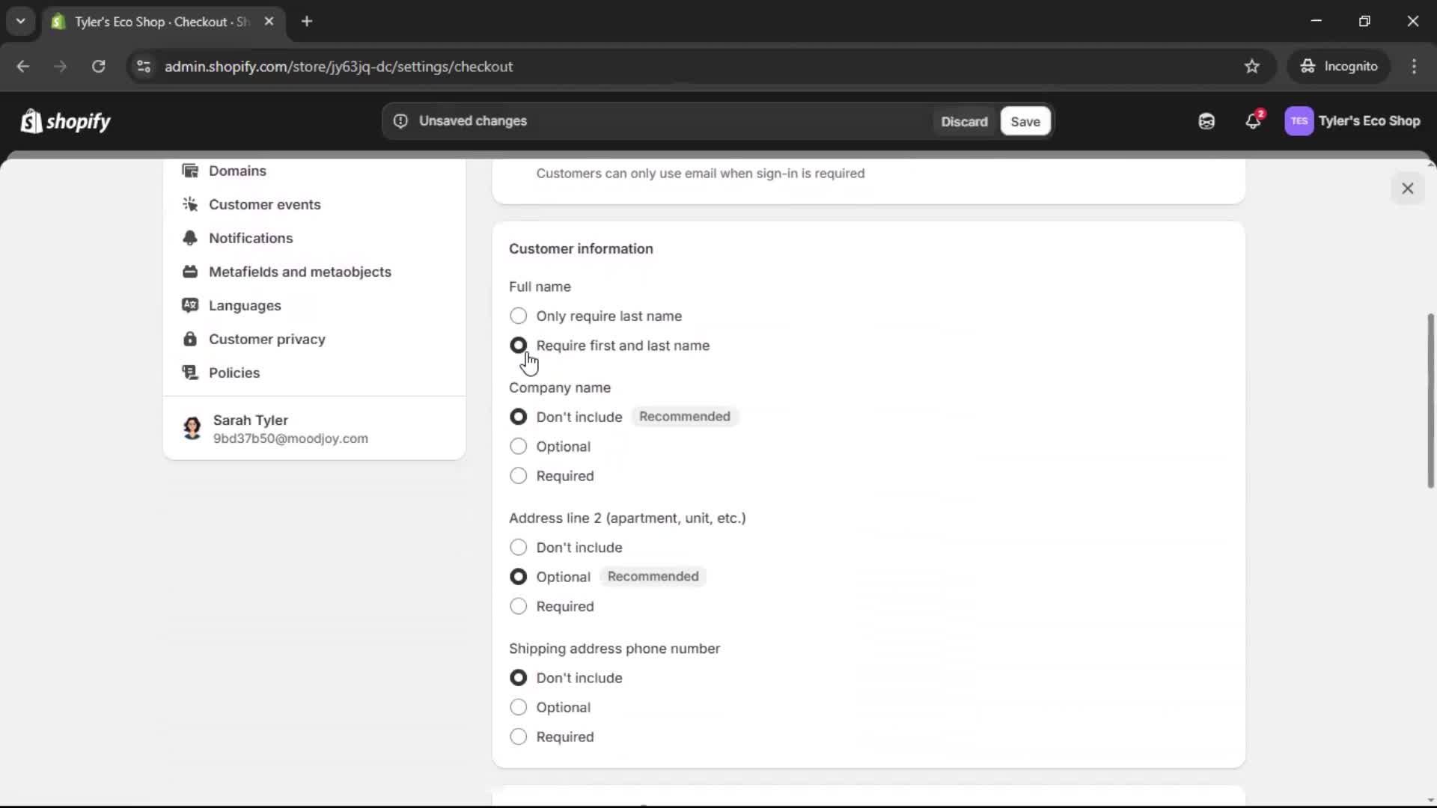Make shipping phone number Optional

(x=519, y=707)
